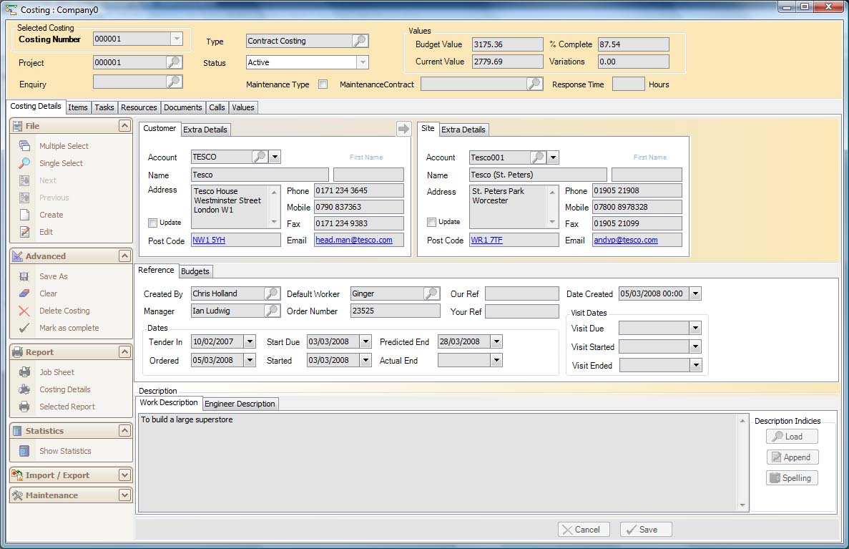Open the Tender In date picker
This screenshot has width=849, height=549.
(250, 342)
